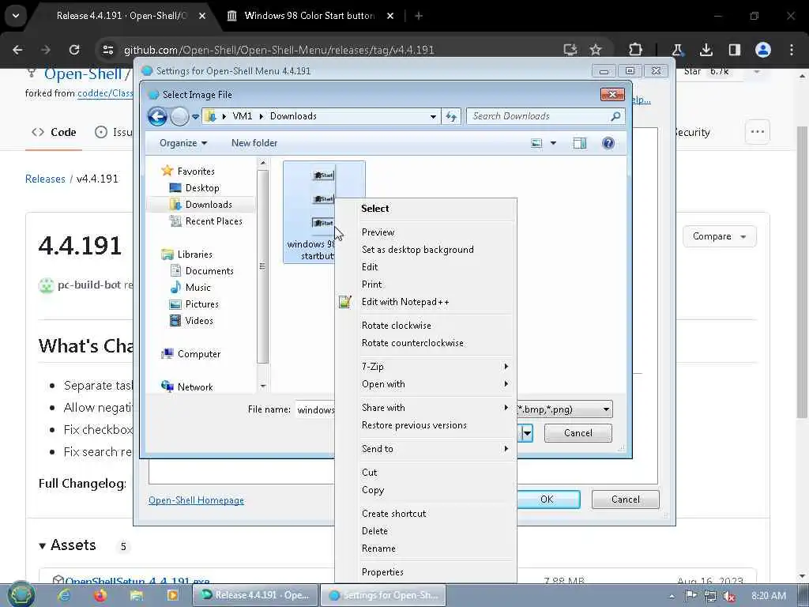
Task: Open new Chrome tab plus button
Action: 419,16
